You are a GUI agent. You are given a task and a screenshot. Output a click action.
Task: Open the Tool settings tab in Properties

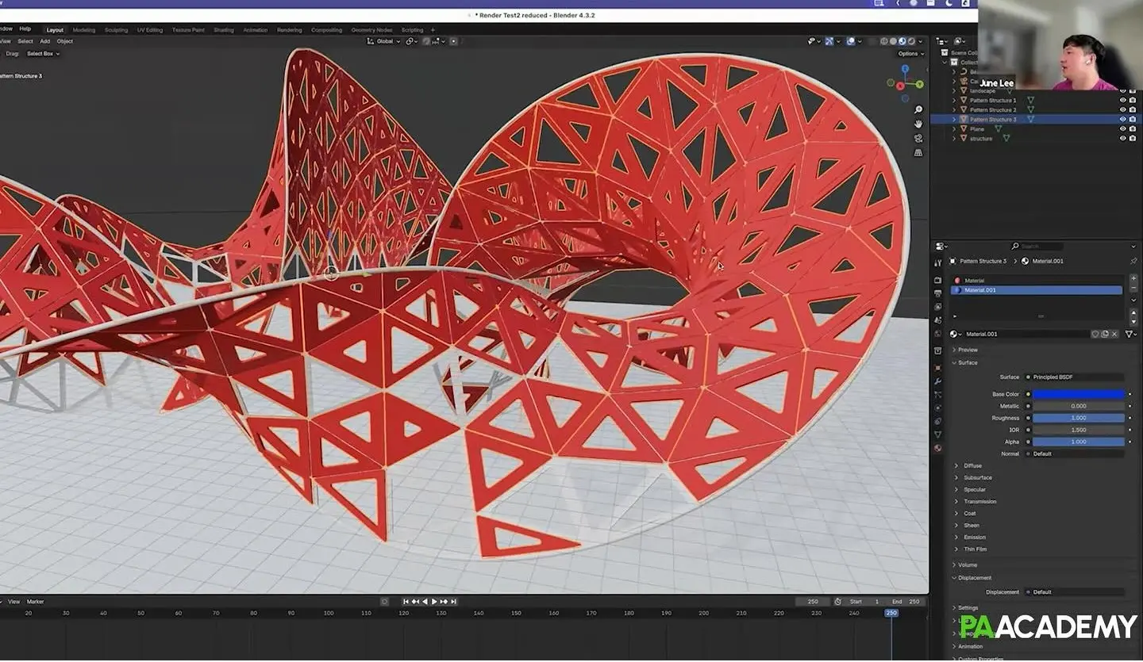tap(937, 262)
